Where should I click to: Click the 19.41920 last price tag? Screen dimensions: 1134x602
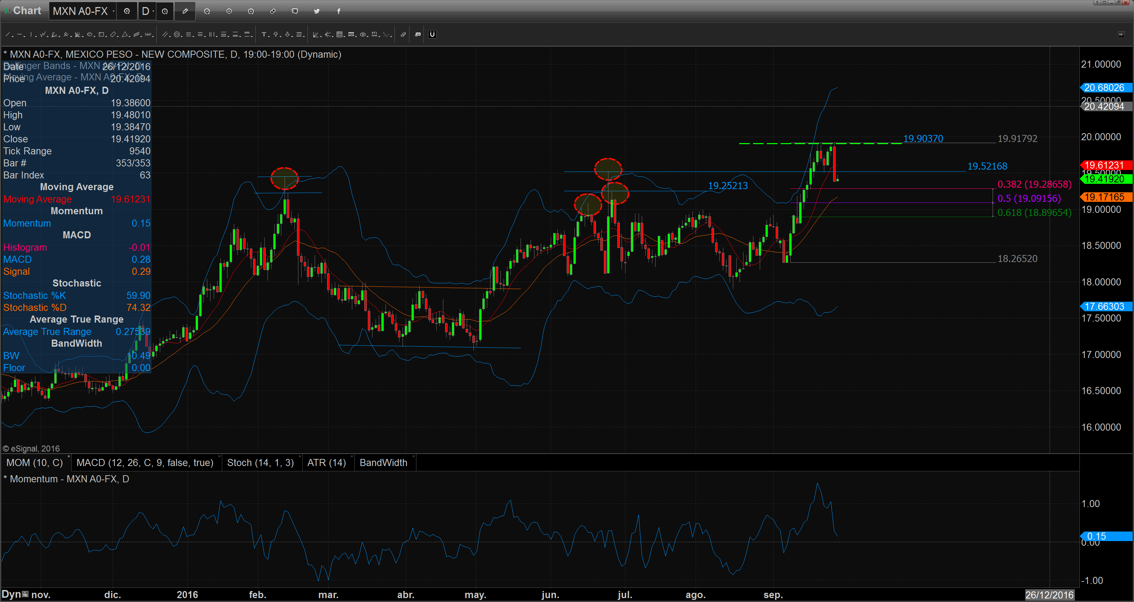[1106, 179]
